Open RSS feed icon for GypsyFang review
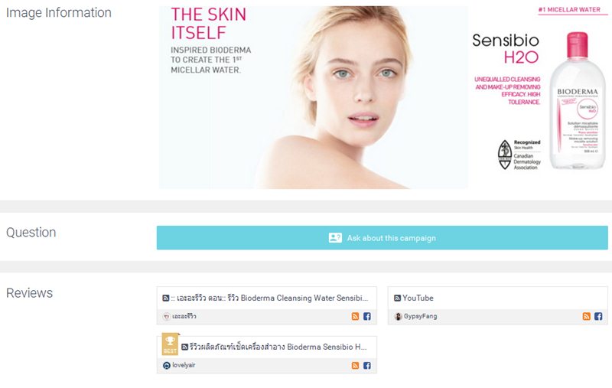This screenshot has width=612, height=388. click(586, 317)
